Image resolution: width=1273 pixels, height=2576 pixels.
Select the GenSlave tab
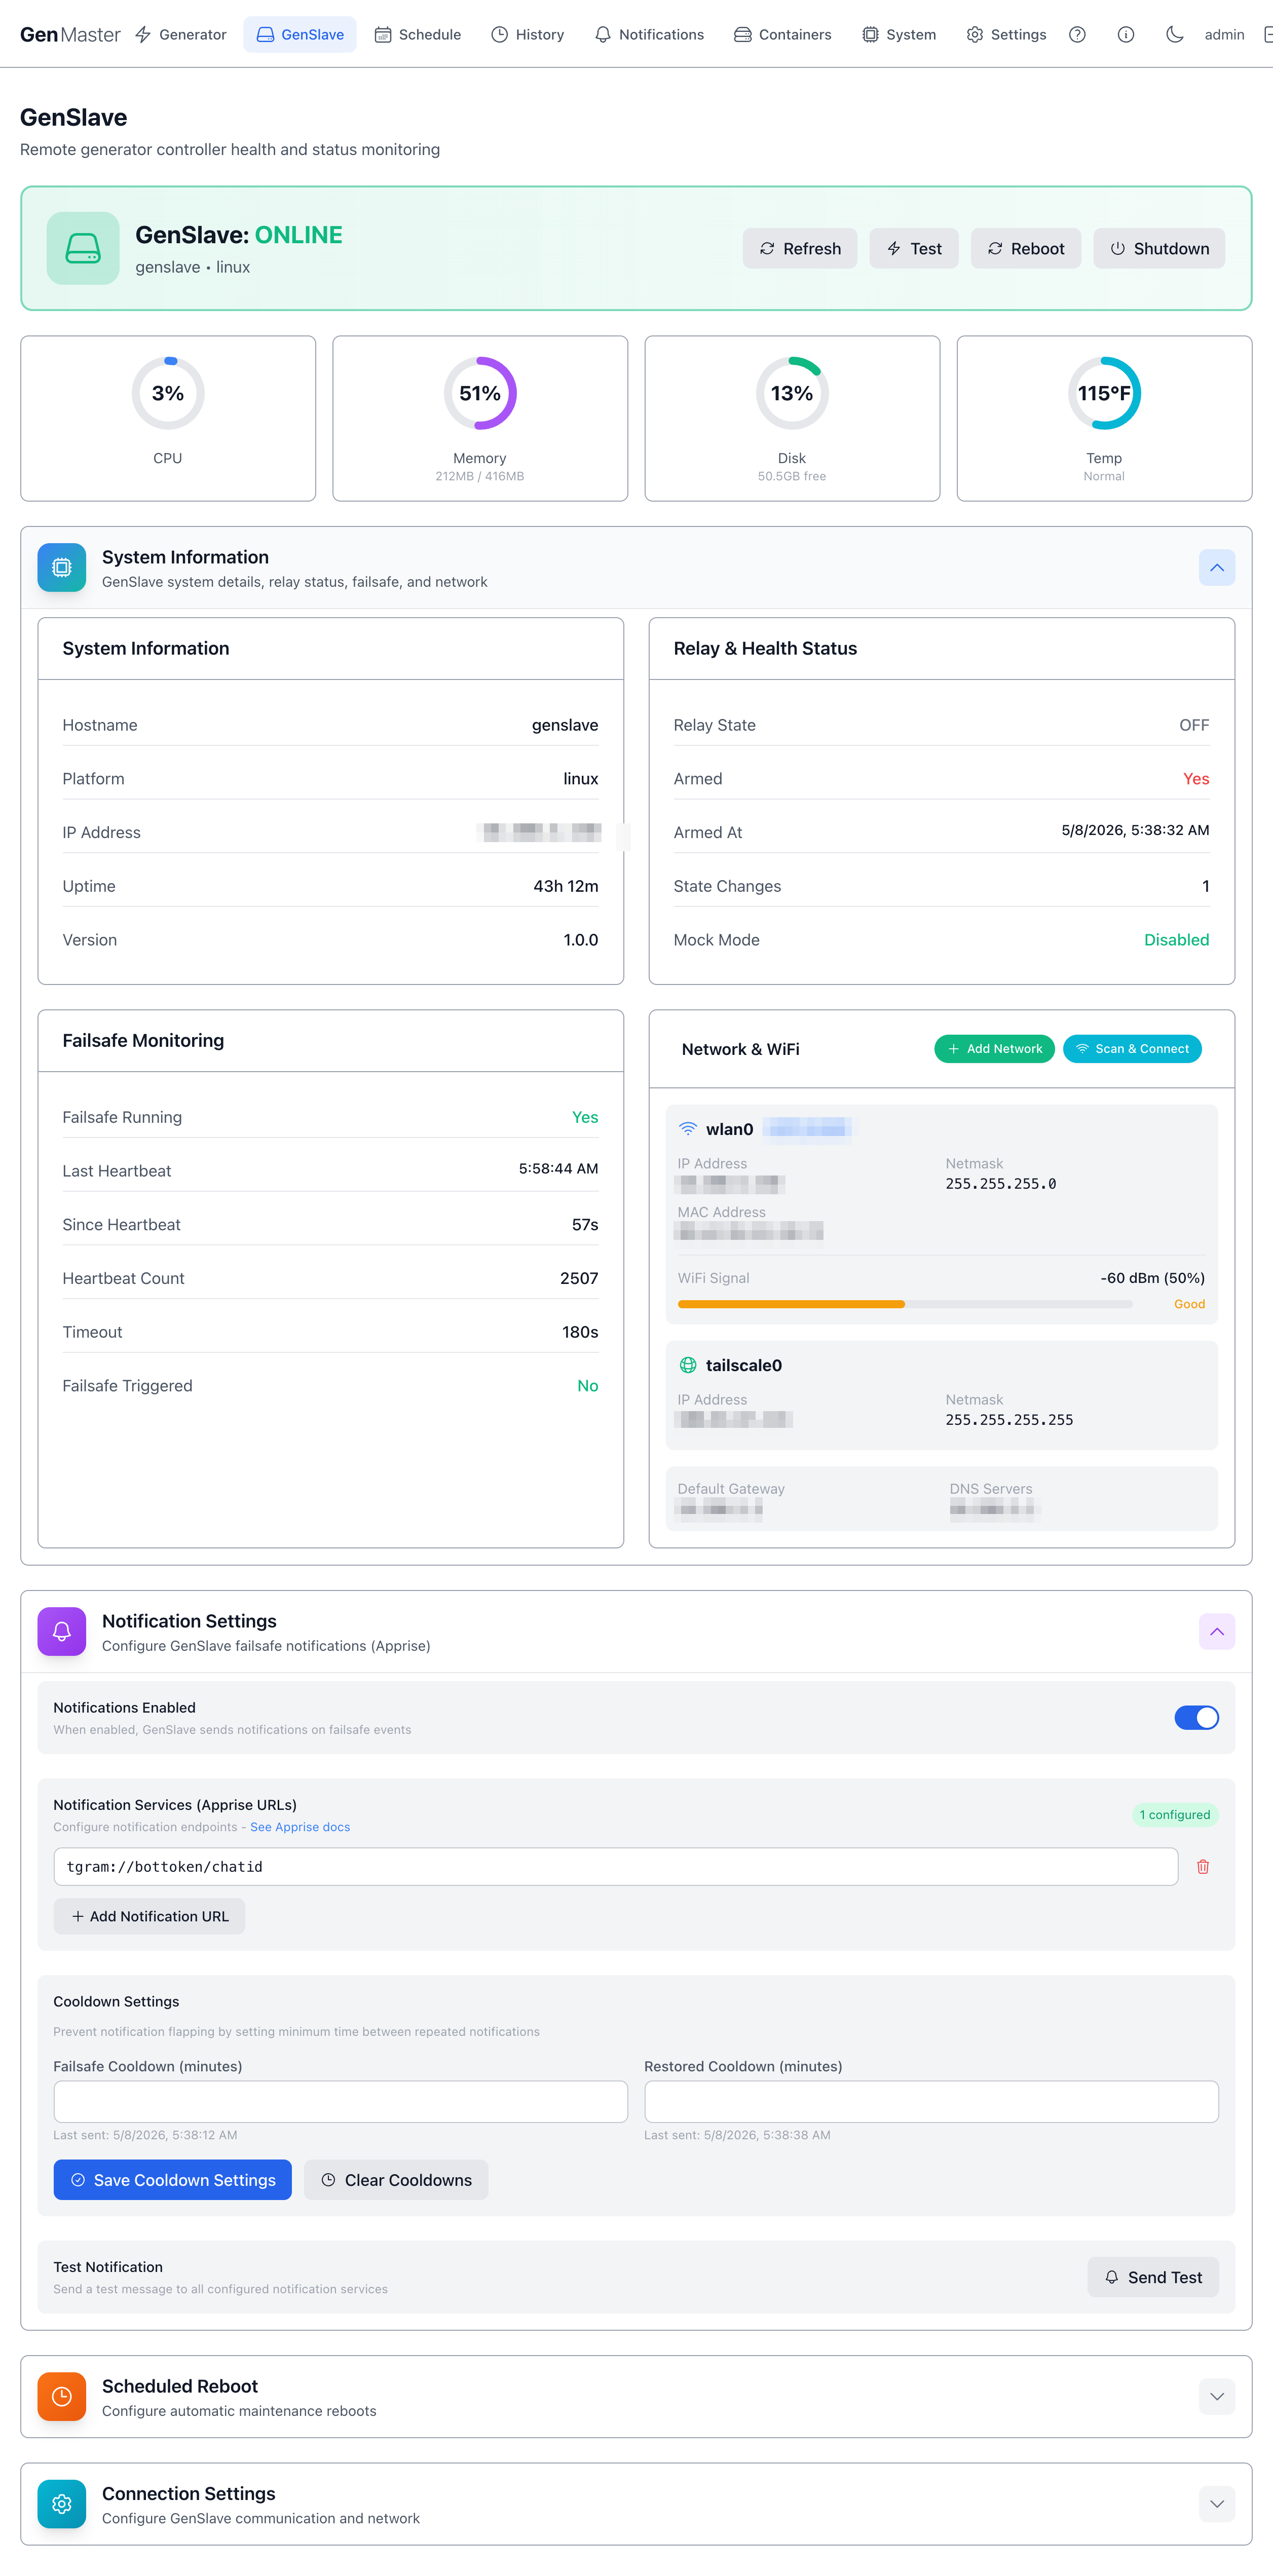pyautogui.click(x=300, y=34)
